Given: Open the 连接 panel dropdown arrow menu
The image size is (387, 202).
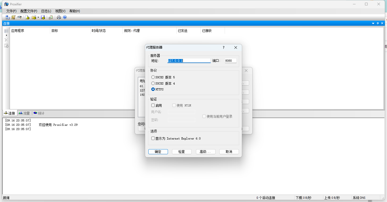Looking at the screenshot, I should pos(373,24).
